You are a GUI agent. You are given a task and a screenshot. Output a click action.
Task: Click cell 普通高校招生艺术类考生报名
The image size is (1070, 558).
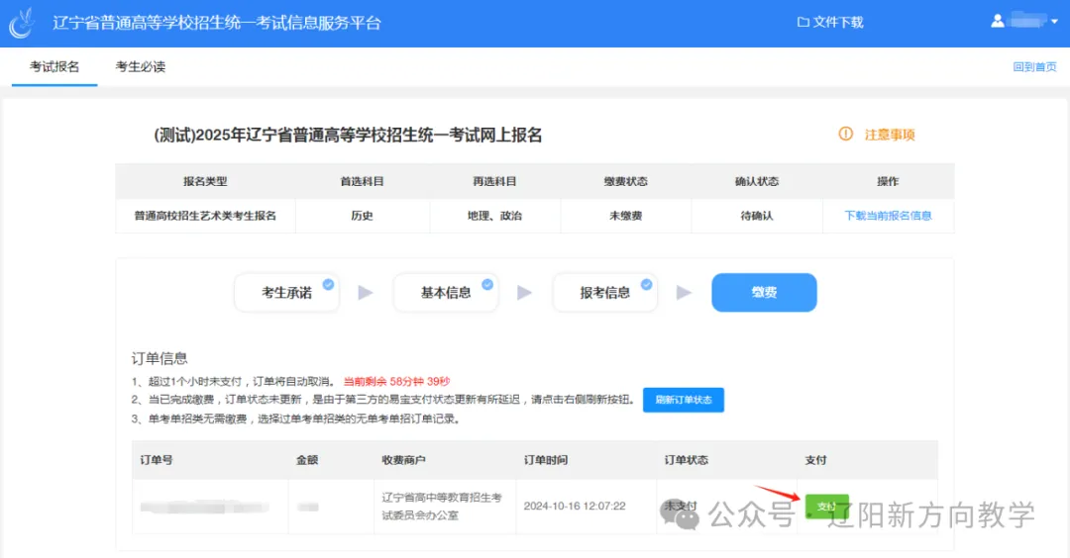205,216
